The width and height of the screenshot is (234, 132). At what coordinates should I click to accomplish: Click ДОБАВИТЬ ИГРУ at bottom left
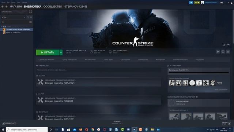pos(9,123)
